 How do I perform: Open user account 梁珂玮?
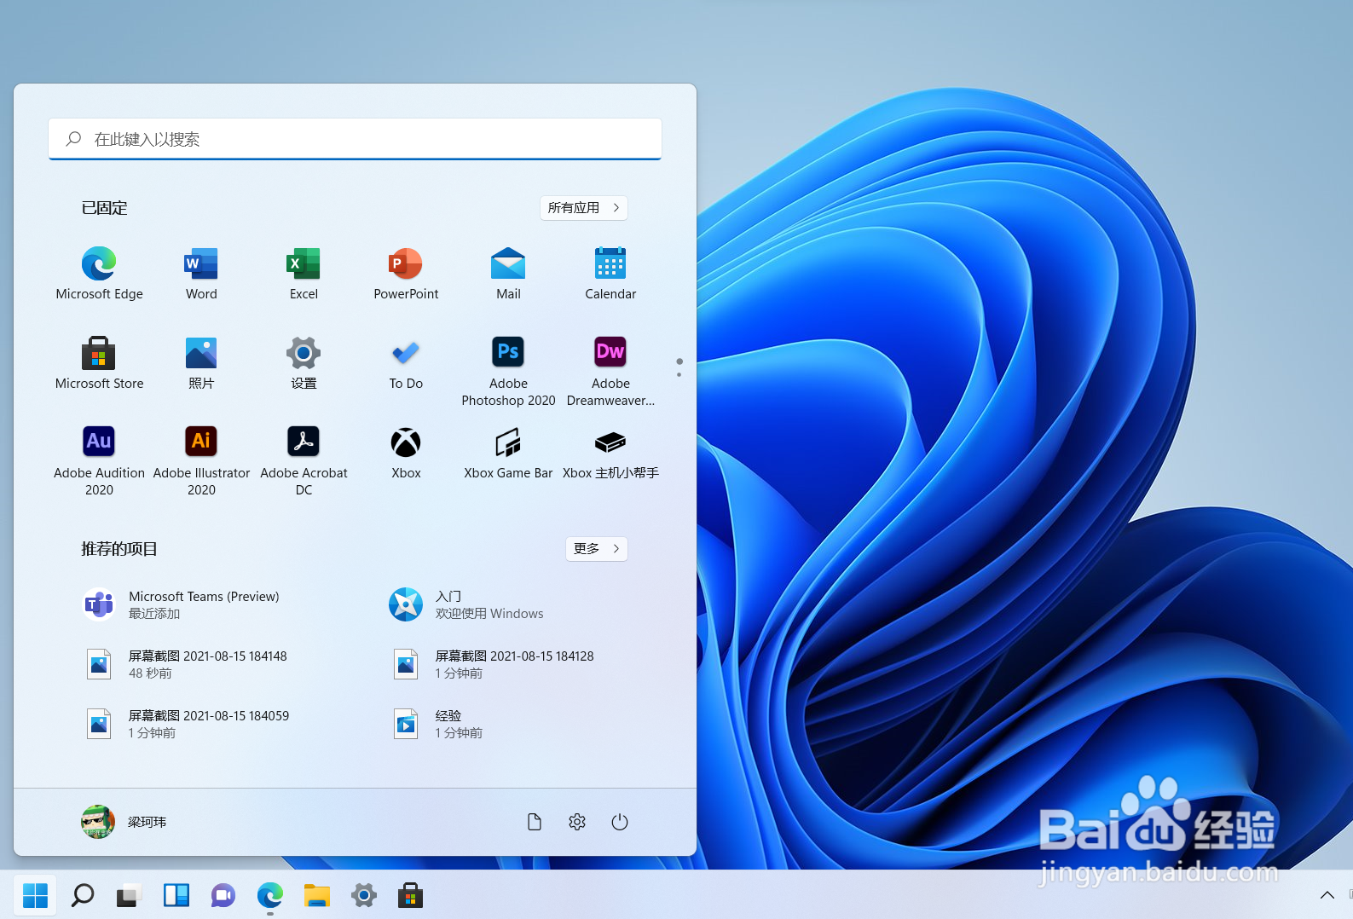pos(124,822)
